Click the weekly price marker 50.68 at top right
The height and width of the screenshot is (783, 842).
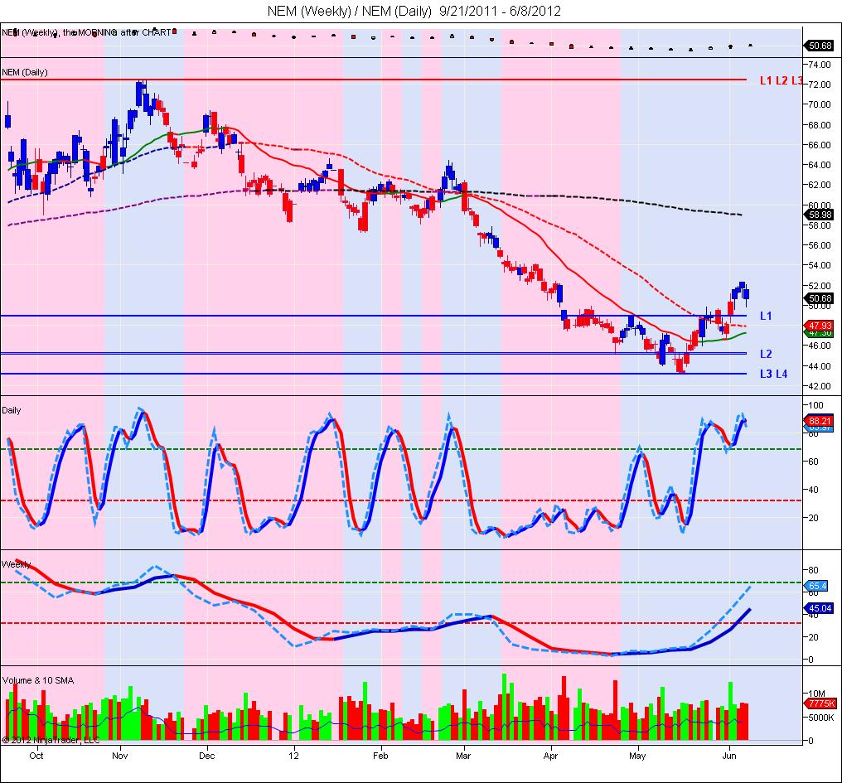(x=820, y=46)
